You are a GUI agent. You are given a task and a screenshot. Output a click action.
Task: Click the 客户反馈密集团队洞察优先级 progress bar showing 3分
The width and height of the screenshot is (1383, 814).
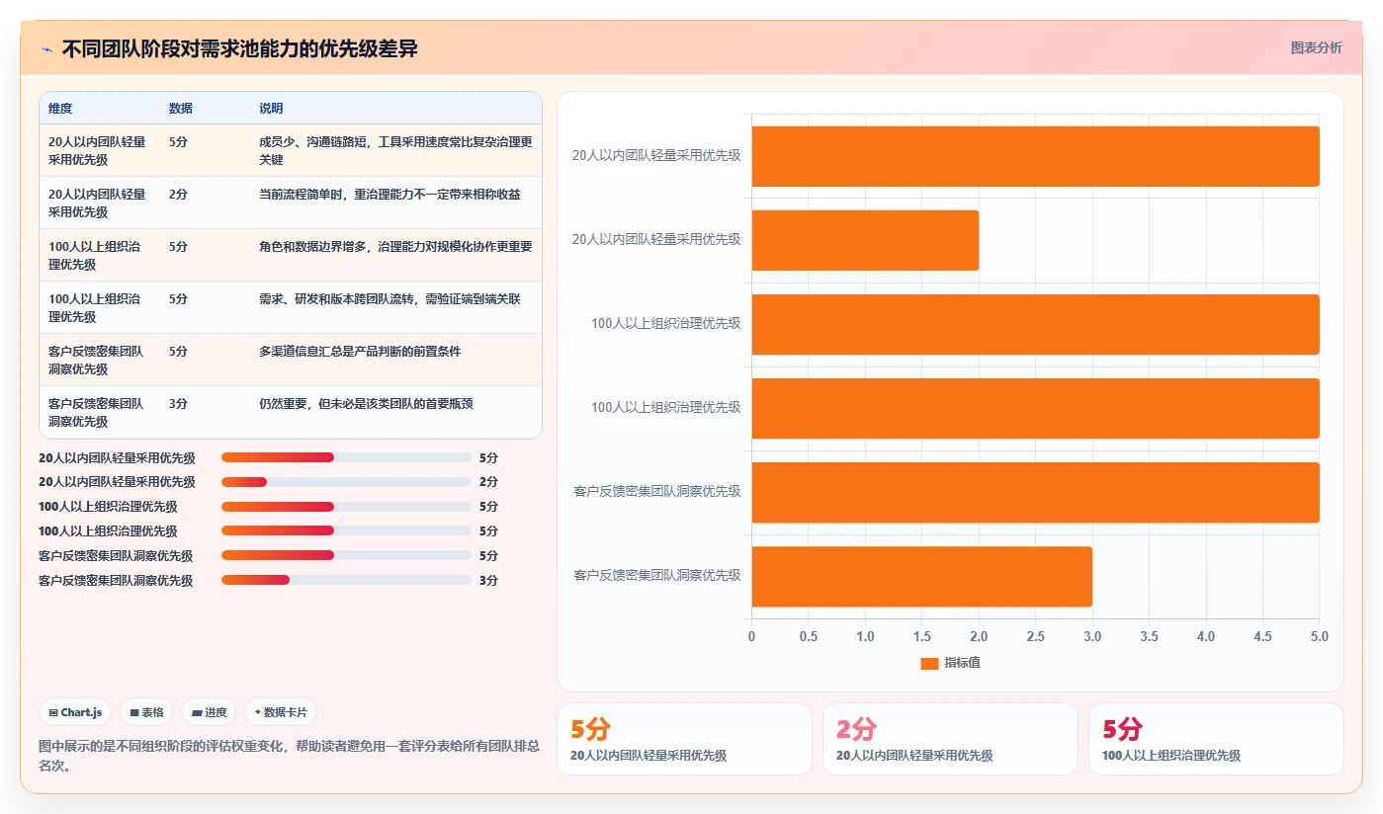346,580
